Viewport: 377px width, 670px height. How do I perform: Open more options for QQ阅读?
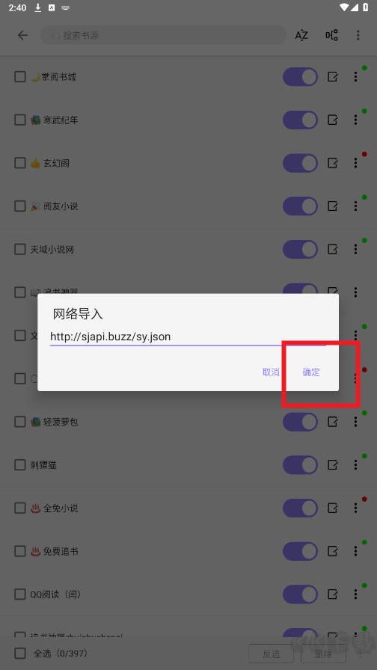355,594
